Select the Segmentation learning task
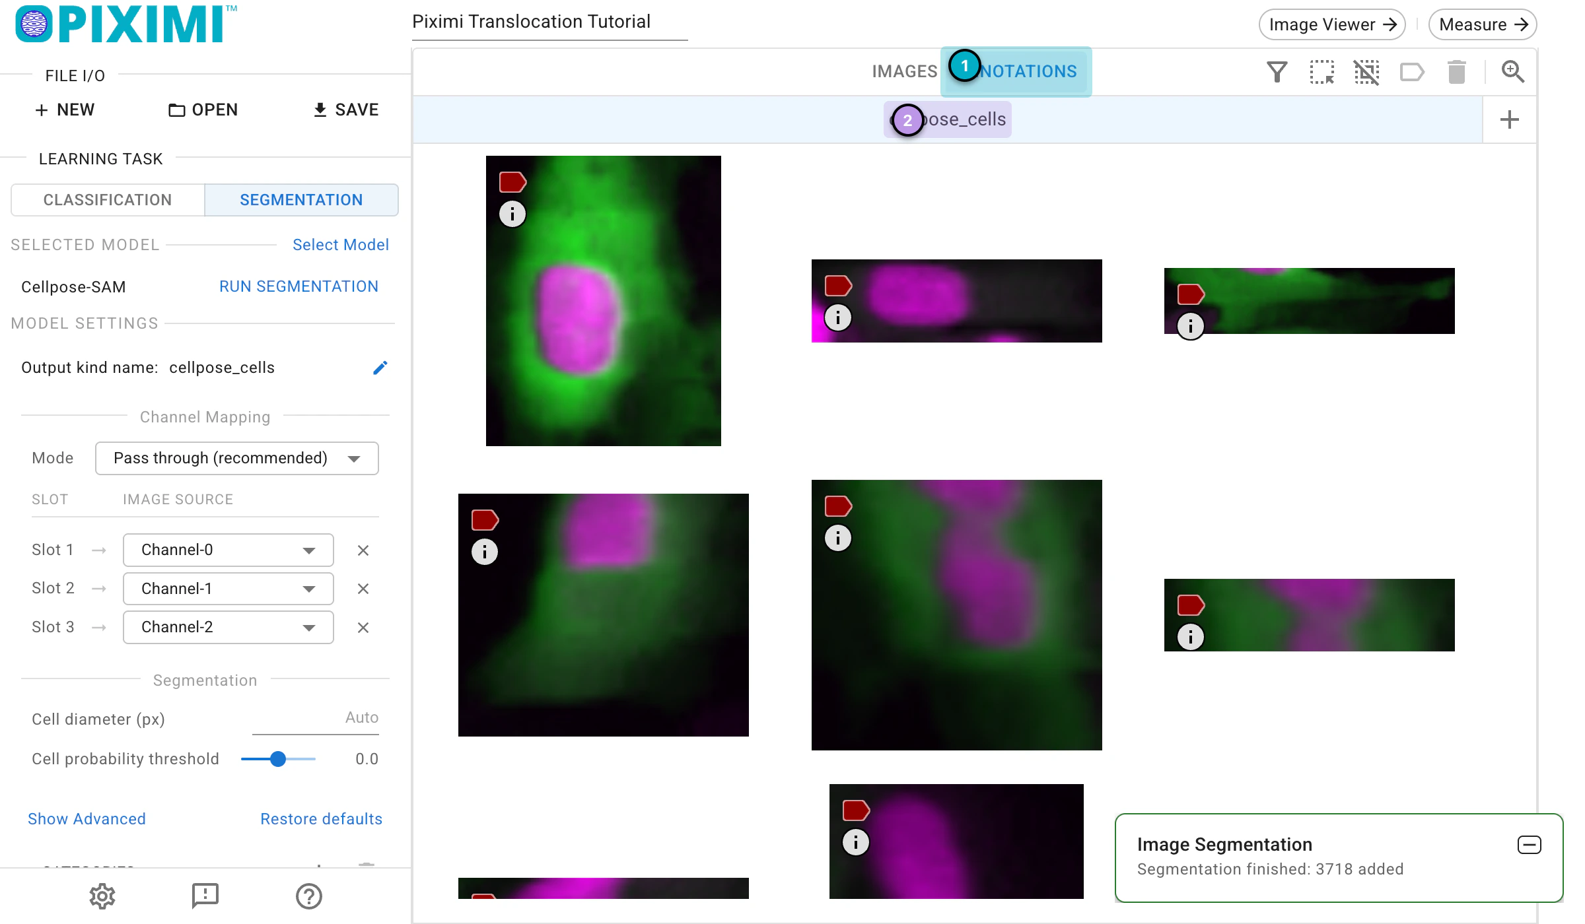1585x924 pixels. tap(301, 200)
